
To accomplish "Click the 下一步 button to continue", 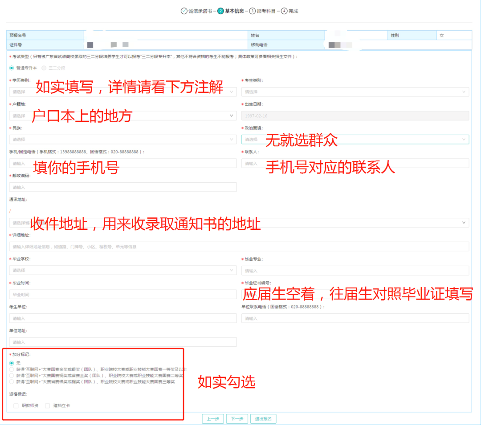I will (237, 418).
